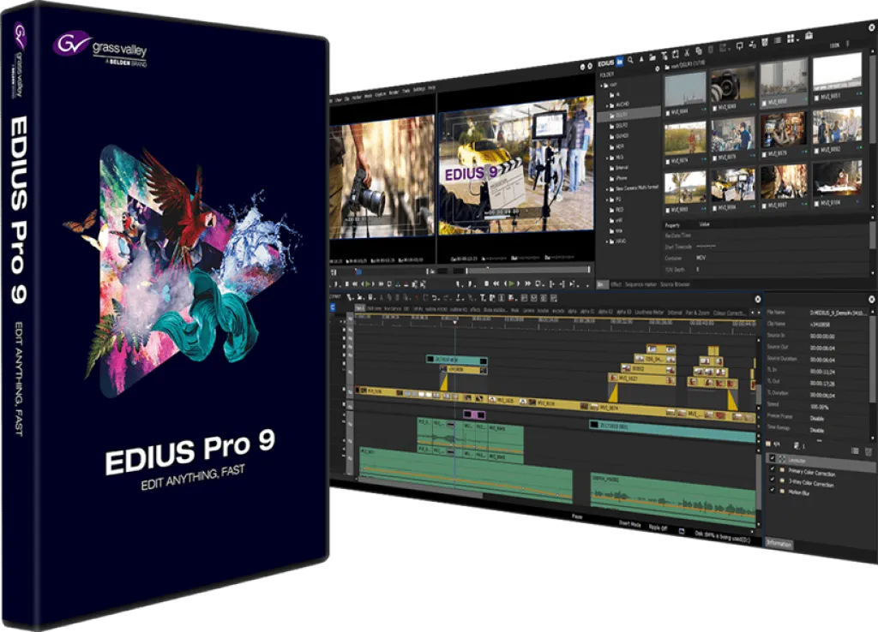Open the Loudness Meter sequence tab
Image resolution: width=878 pixels, height=632 pixels.
[x=648, y=312]
